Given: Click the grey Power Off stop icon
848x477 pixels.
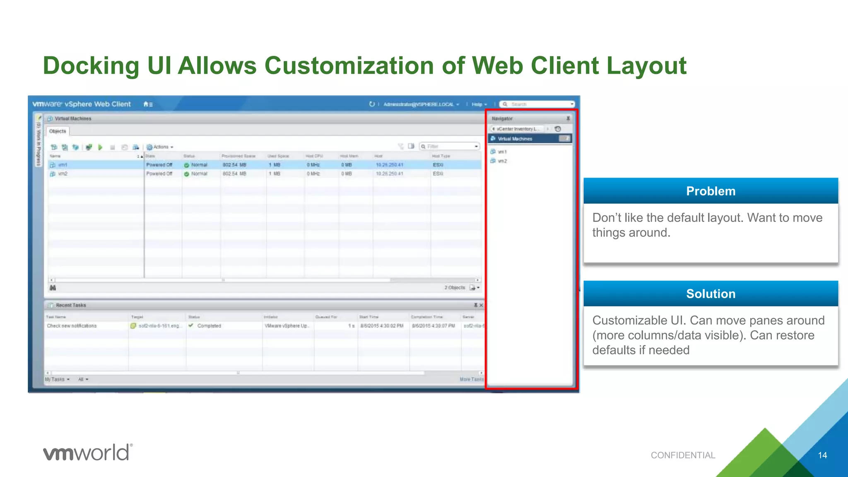Looking at the screenshot, I should [x=112, y=147].
